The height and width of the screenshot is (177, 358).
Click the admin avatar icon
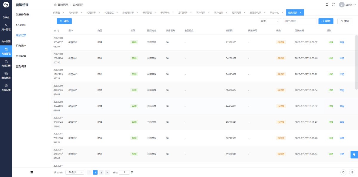(x=342, y=5)
